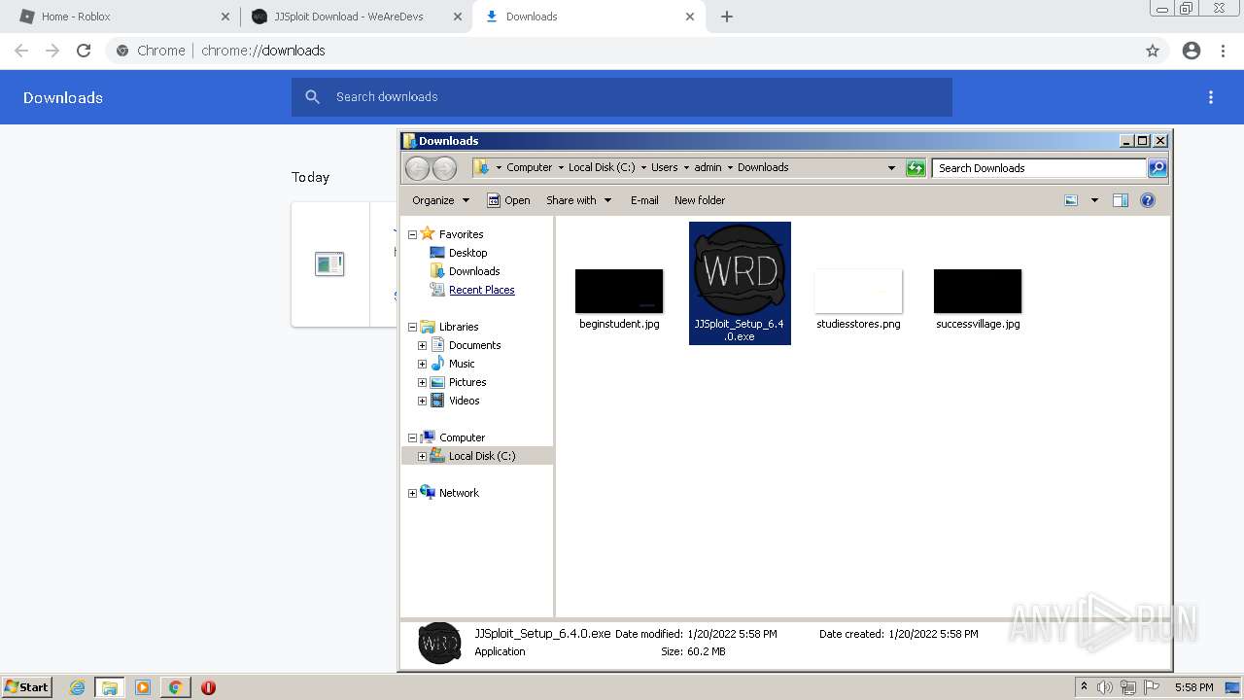Click admin in the breadcrumb path
The height and width of the screenshot is (700, 1244).
708,167
